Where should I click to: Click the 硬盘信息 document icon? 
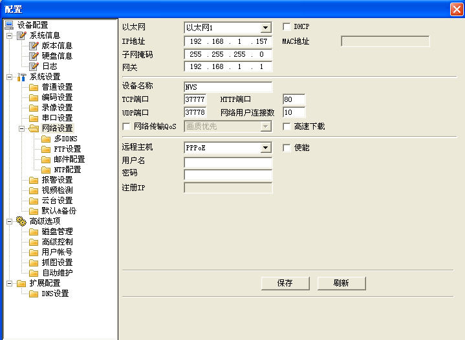tap(34, 56)
